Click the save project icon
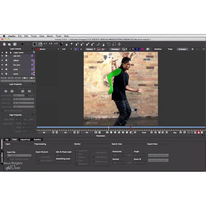 click(15, 44)
